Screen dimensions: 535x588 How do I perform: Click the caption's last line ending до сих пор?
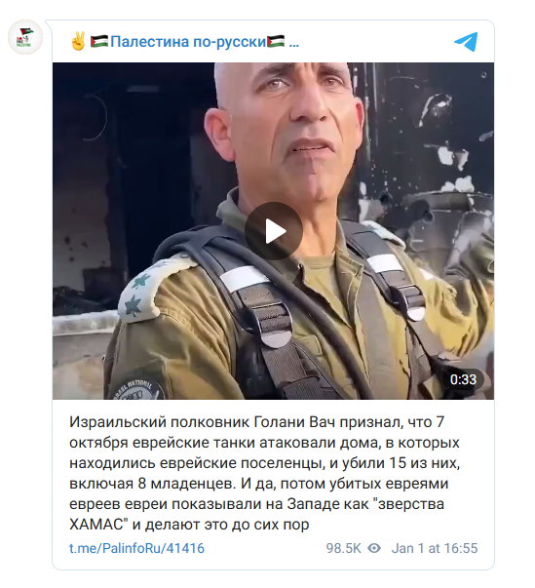click(189, 525)
